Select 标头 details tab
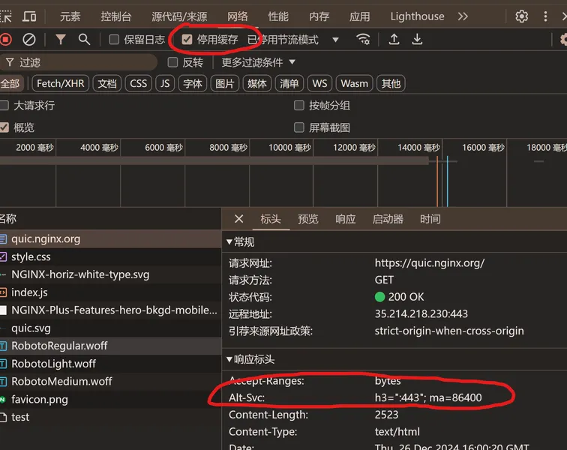This screenshot has width=567, height=450. coord(271,219)
